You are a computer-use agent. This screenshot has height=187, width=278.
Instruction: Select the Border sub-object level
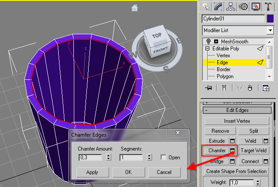[223, 69]
